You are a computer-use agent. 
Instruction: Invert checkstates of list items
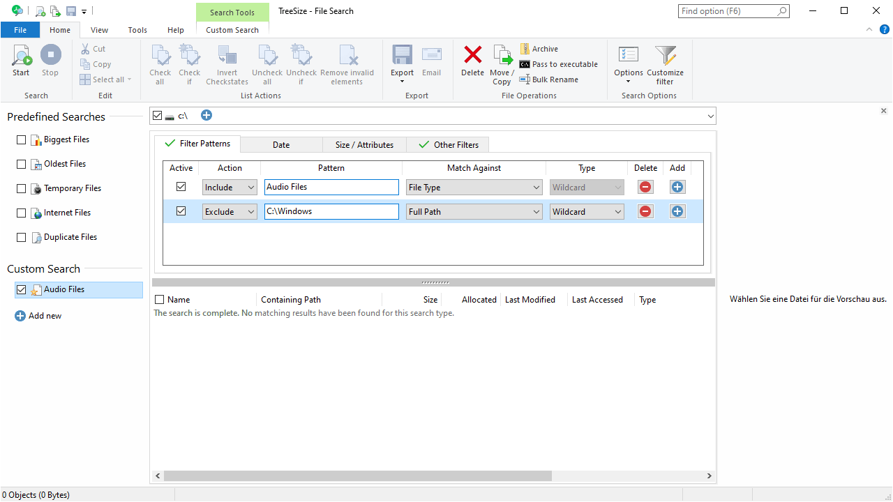point(227,64)
